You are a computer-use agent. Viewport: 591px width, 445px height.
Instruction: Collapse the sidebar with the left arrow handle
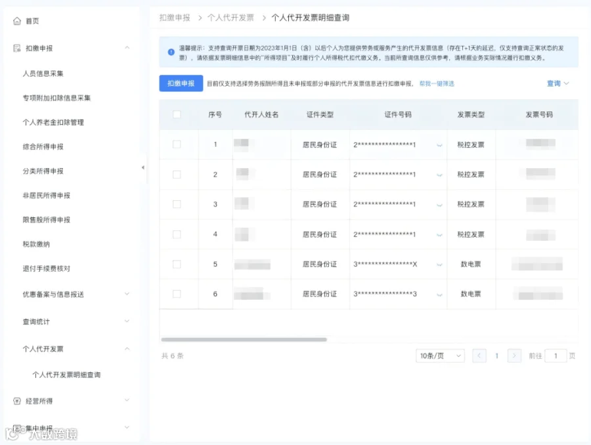(x=143, y=167)
